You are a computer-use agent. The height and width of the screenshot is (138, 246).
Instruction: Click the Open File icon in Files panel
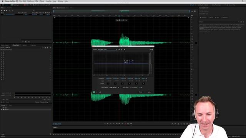point(2,10)
